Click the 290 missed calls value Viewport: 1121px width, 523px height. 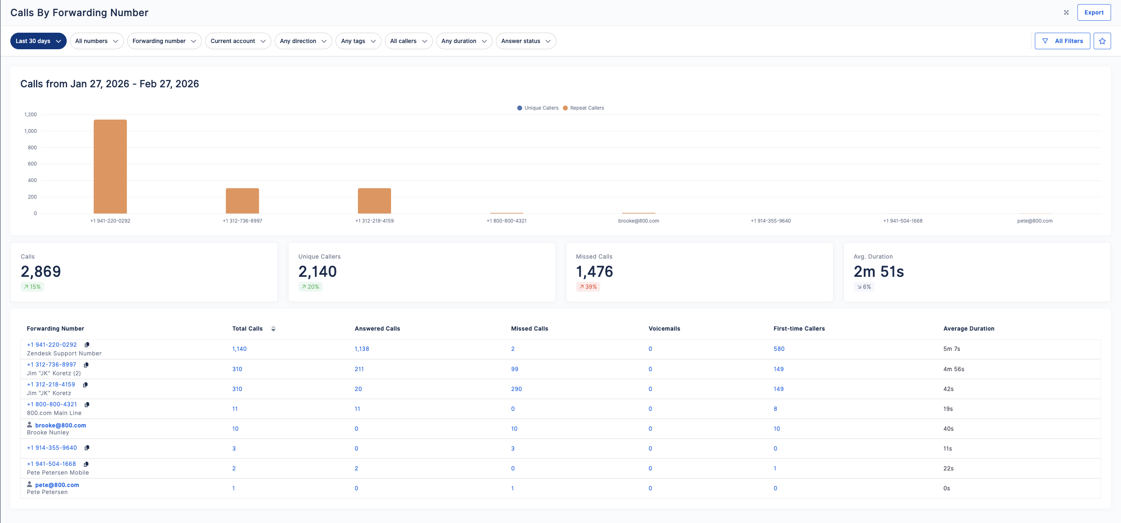[x=516, y=389]
